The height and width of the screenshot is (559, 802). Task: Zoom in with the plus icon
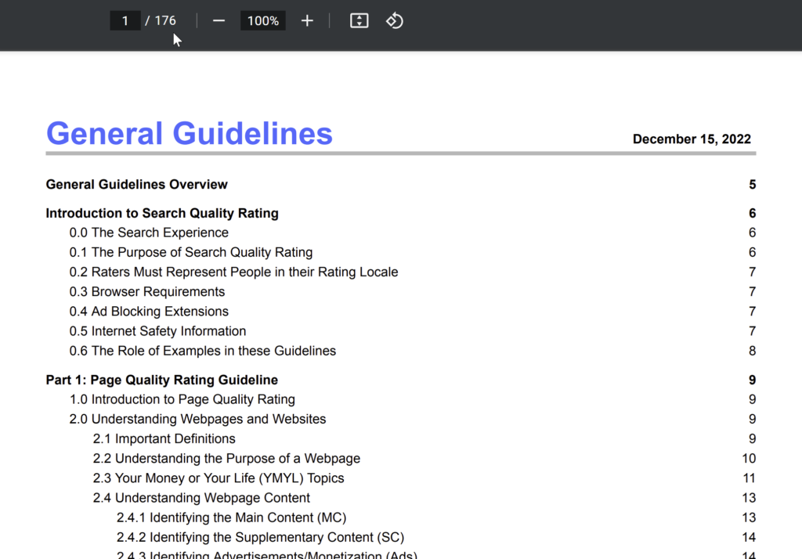[x=307, y=21]
